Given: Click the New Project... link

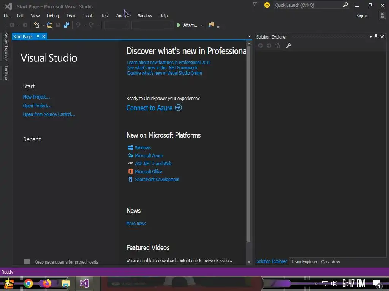Looking at the screenshot, I should tap(36, 97).
